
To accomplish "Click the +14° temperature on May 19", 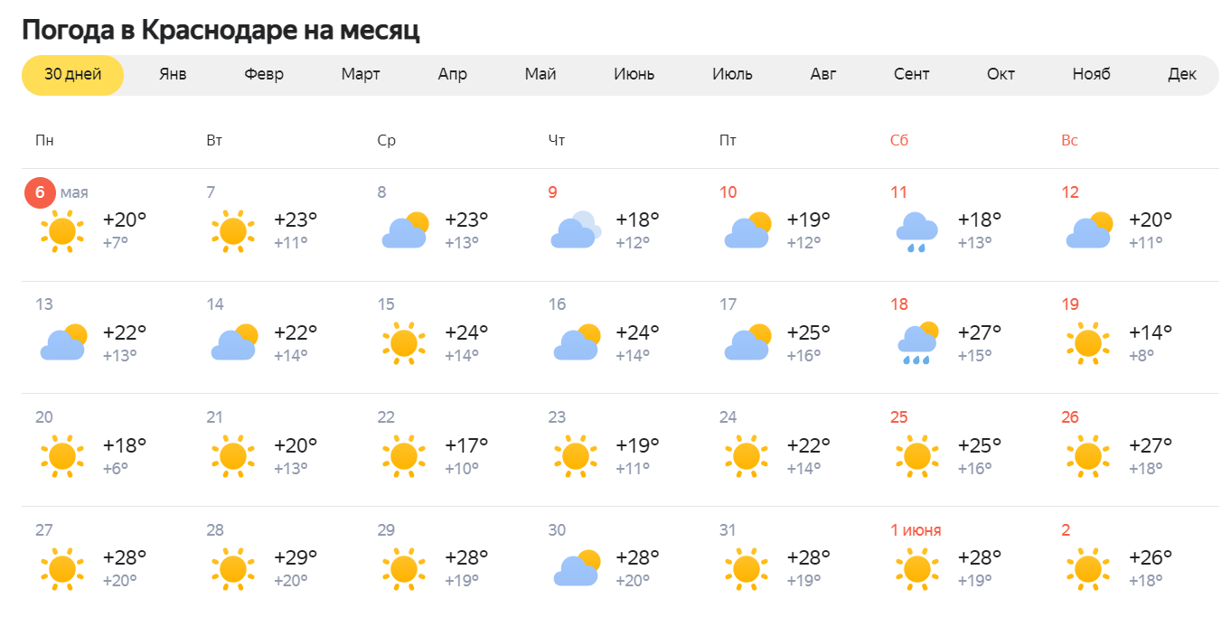I will tap(1151, 332).
